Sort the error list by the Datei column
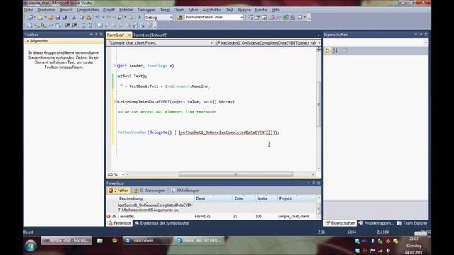 click(214, 198)
